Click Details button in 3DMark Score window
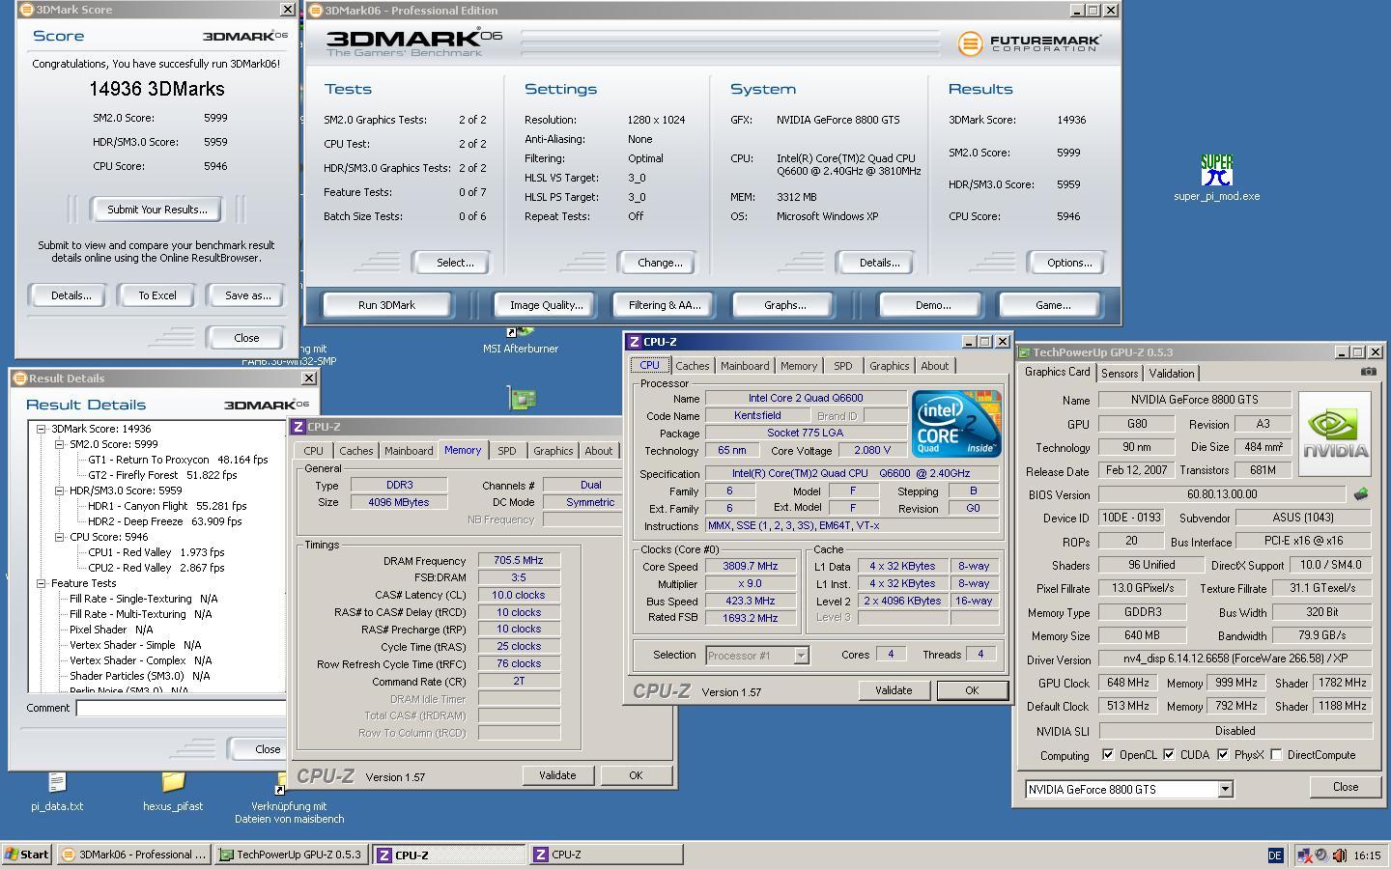Viewport: 1391px width, 869px height. coord(71,295)
